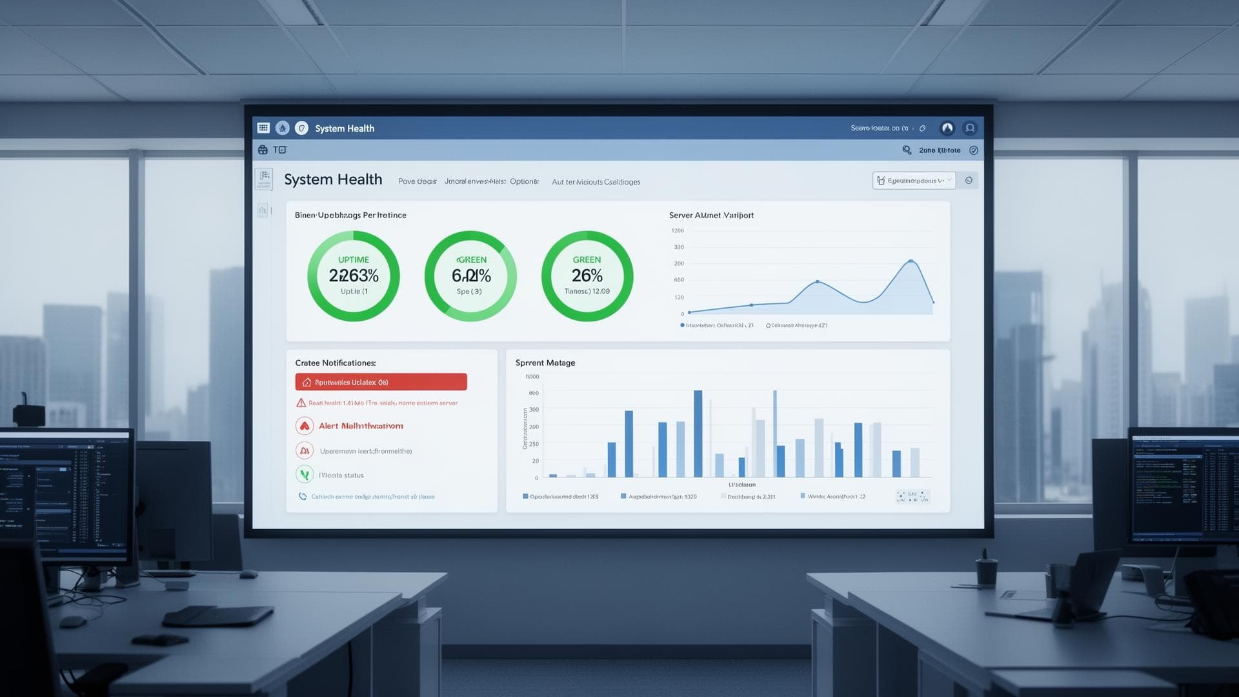Click the red Pputtuenies Uclatex banner button
Screen dimensions: 1239x697
tap(381, 382)
